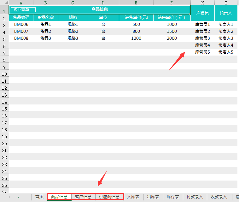Click the 商品信息 title cell
This screenshot has width=239, height=202.
[100, 9]
